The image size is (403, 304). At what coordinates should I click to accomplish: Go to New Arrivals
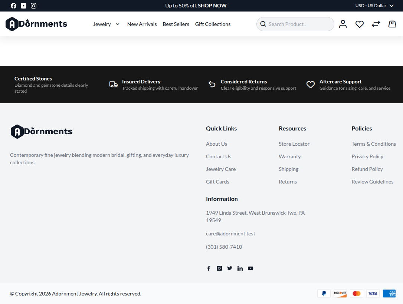click(142, 24)
